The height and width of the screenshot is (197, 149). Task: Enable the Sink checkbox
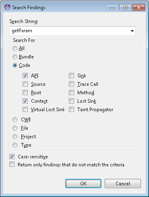71,76
